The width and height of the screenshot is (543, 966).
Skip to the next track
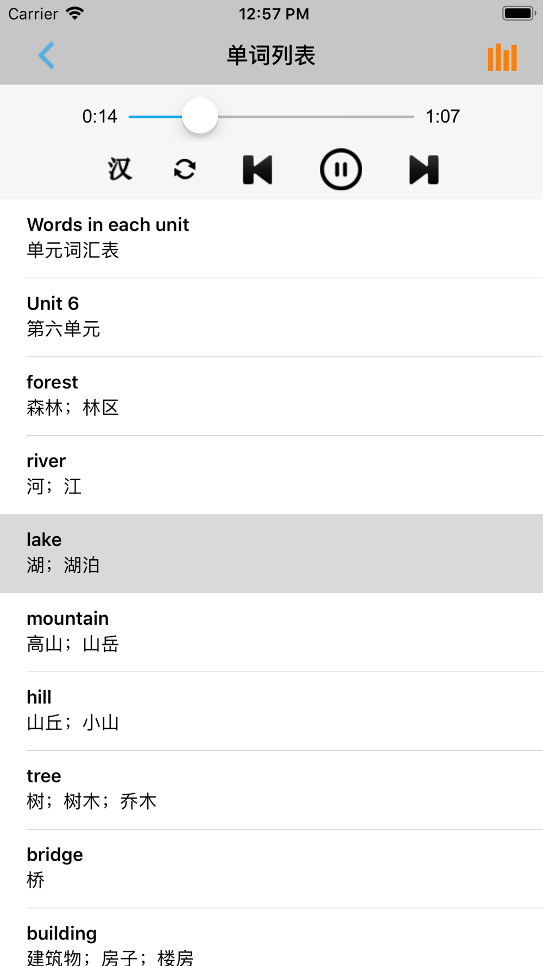point(424,170)
